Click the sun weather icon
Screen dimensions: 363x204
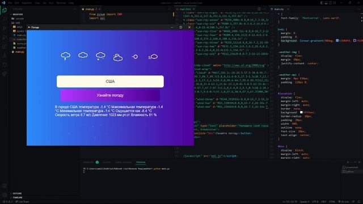(x=135, y=57)
